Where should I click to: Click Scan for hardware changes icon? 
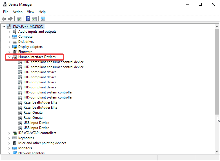point(43,19)
